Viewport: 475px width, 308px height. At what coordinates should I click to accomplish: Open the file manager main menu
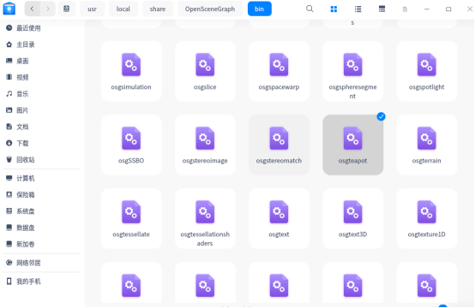pyautogui.click(x=405, y=9)
